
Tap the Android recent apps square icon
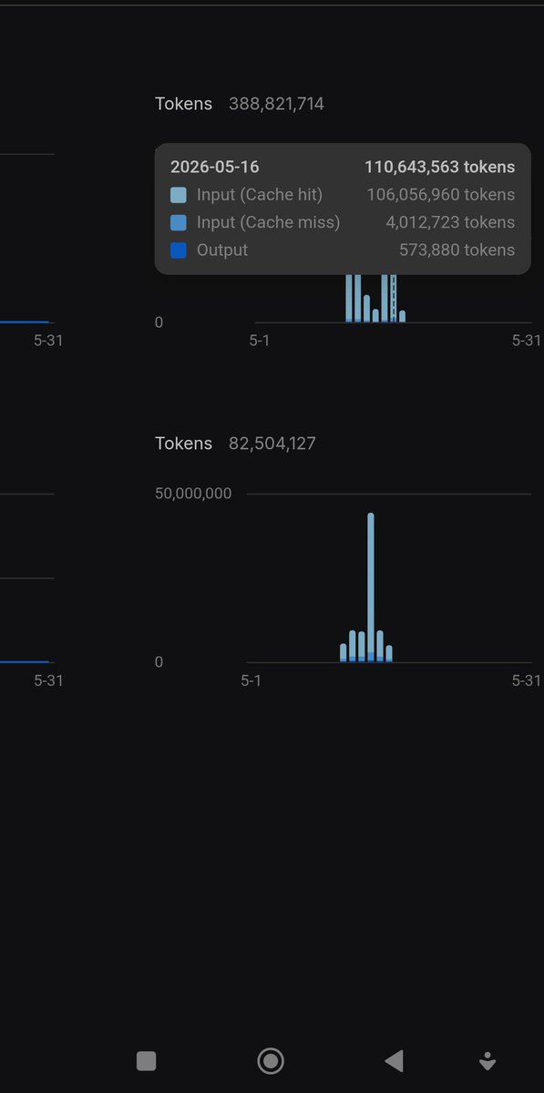(x=146, y=1060)
